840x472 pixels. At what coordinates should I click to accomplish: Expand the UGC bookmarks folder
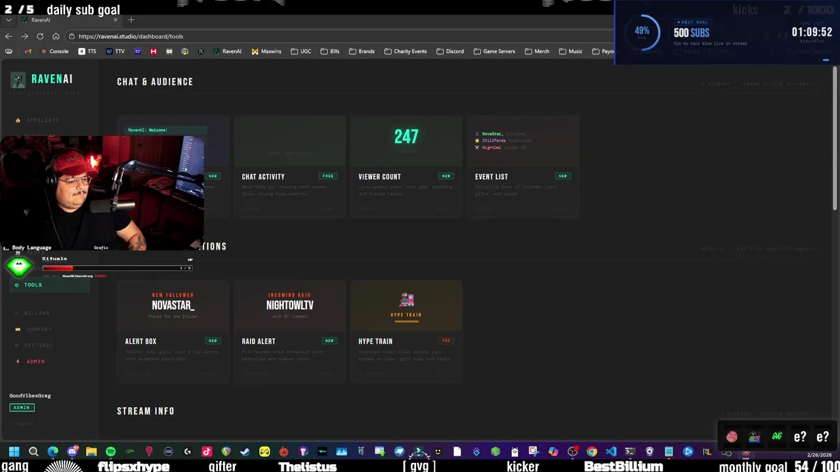(x=301, y=51)
